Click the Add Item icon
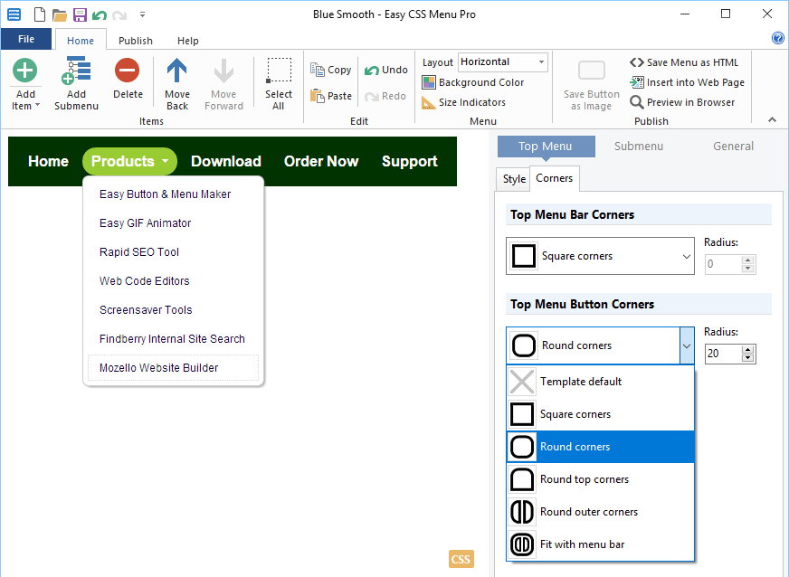789x577 pixels. tap(25, 71)
